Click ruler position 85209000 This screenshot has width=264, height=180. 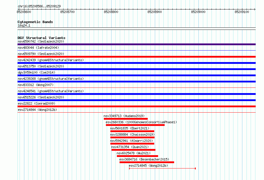[198, 12]
